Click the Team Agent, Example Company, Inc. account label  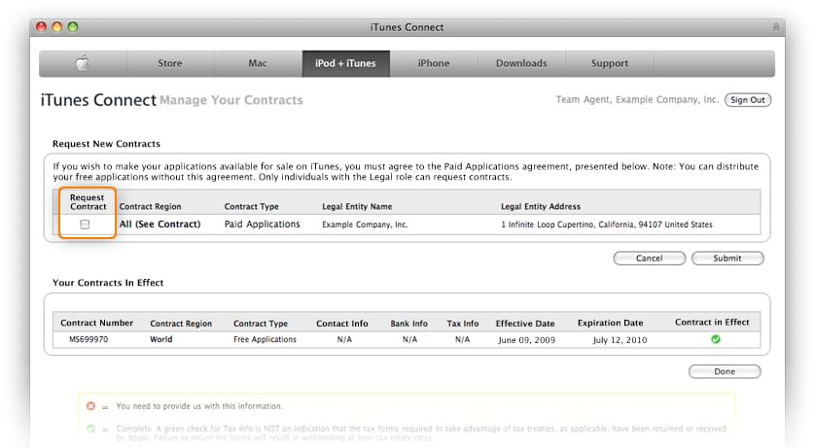coord(637,100)
